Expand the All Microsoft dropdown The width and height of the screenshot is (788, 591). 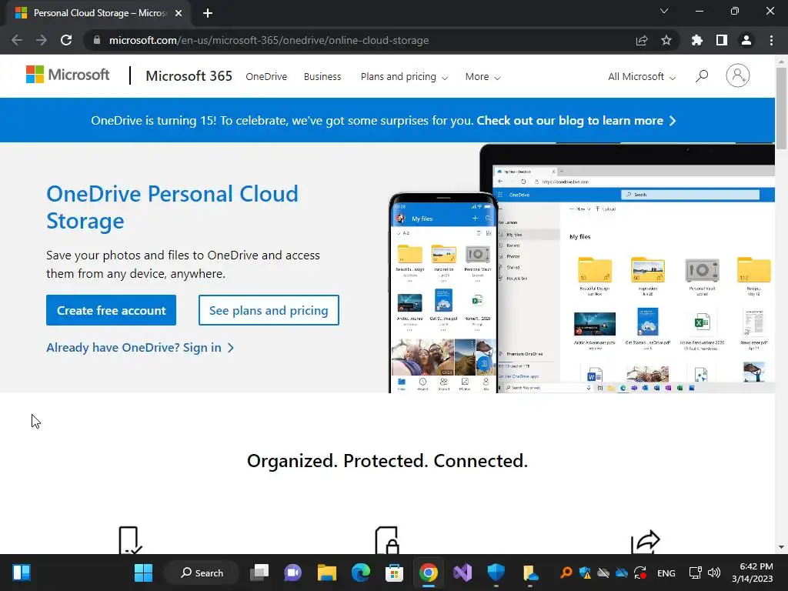(x=642, y=77)
